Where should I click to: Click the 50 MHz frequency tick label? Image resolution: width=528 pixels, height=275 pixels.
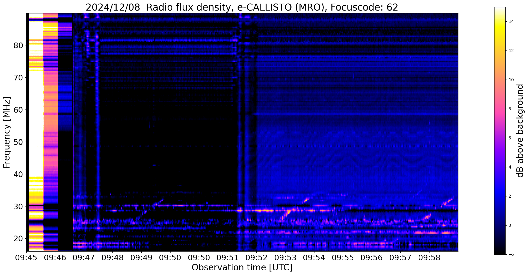pos(18,142)
